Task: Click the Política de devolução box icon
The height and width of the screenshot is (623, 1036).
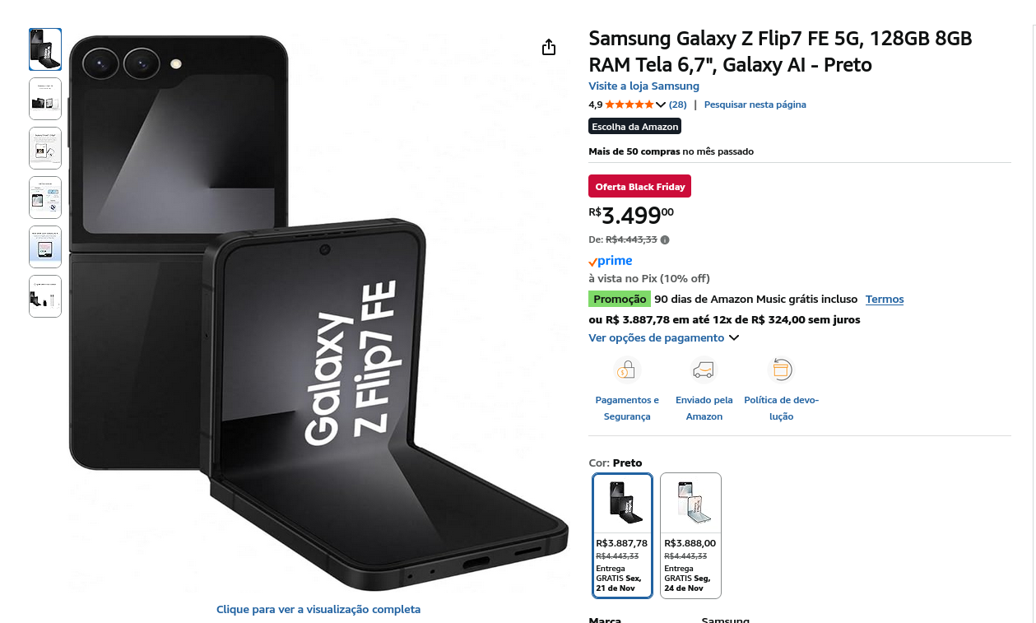Action: (781, 370)
